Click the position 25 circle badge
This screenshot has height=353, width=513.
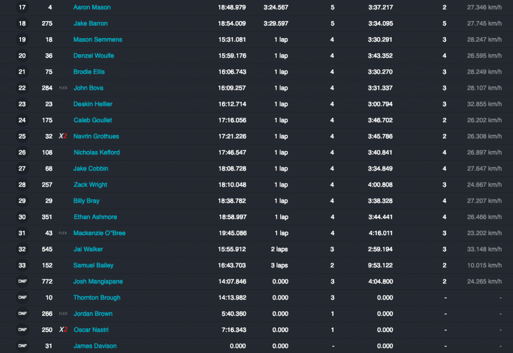click(x=22, y=136)
